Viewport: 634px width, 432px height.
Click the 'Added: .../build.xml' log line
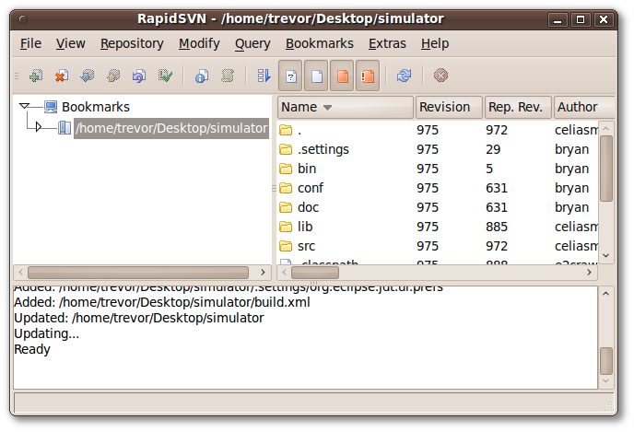[162, 303]
